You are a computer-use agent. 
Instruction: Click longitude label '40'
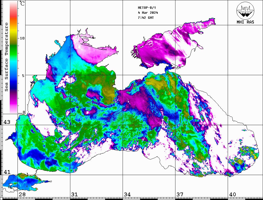click(232, 194)
